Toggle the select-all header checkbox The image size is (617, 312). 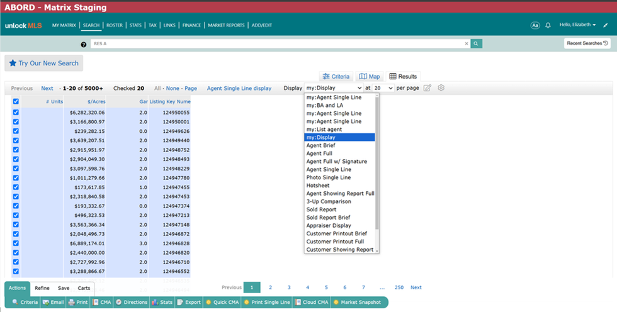(16, 101)
